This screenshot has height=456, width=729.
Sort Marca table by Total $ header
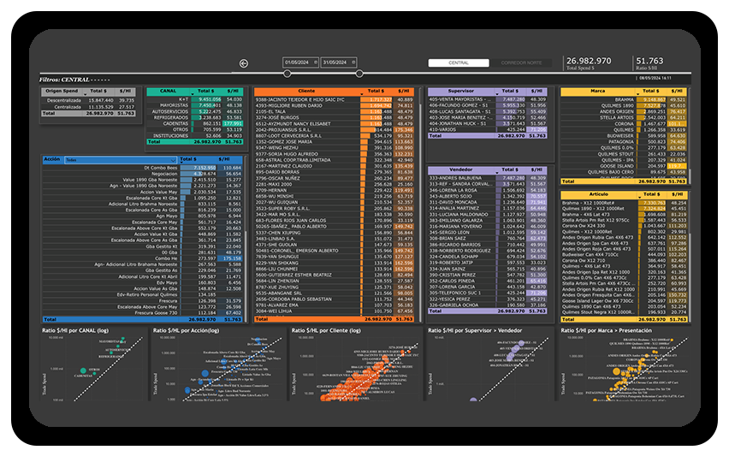coord(651,91)
